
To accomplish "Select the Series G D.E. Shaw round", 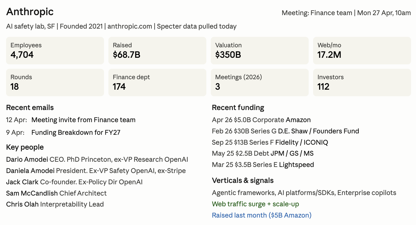I will click(285, 131).
